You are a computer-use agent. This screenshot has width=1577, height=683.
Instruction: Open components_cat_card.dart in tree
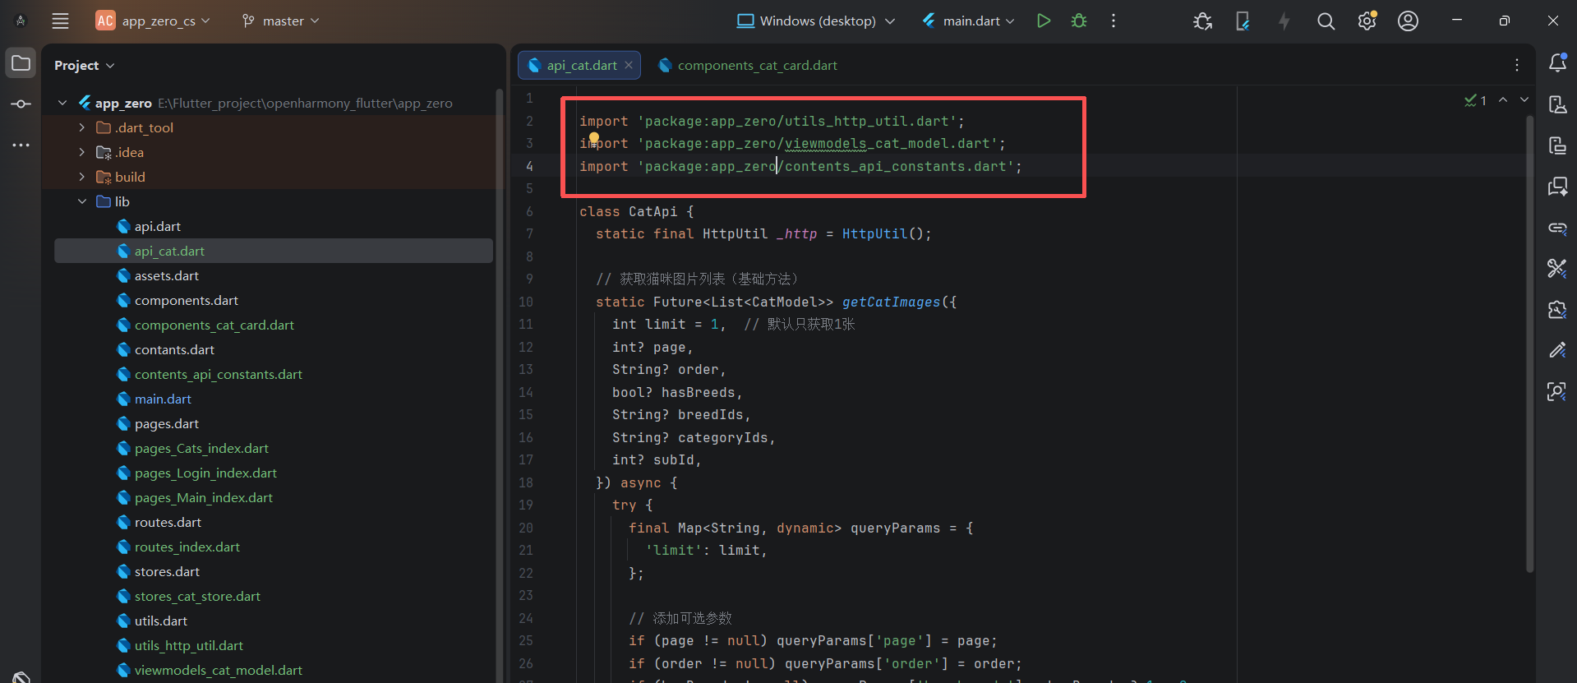pyautogui.click(x=214, y=325)
